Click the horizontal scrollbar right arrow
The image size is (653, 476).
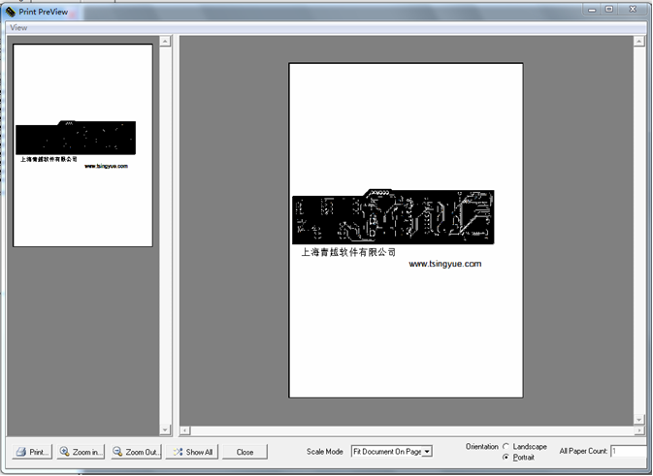pos(629,430)
